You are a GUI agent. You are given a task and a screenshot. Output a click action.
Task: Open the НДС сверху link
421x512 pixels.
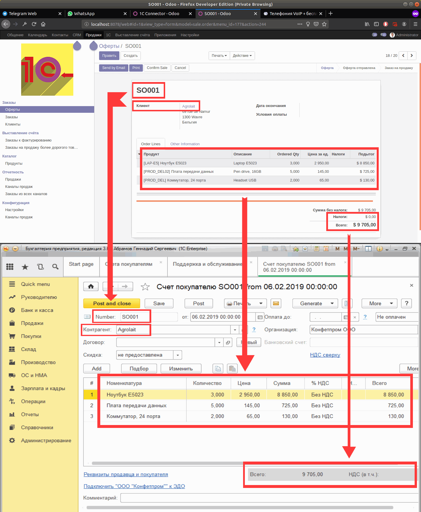coord(325,355)
